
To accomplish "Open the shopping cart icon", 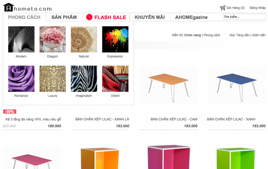I will pos(223,8).
